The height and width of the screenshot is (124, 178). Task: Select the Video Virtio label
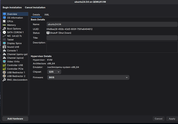point(13,62)
